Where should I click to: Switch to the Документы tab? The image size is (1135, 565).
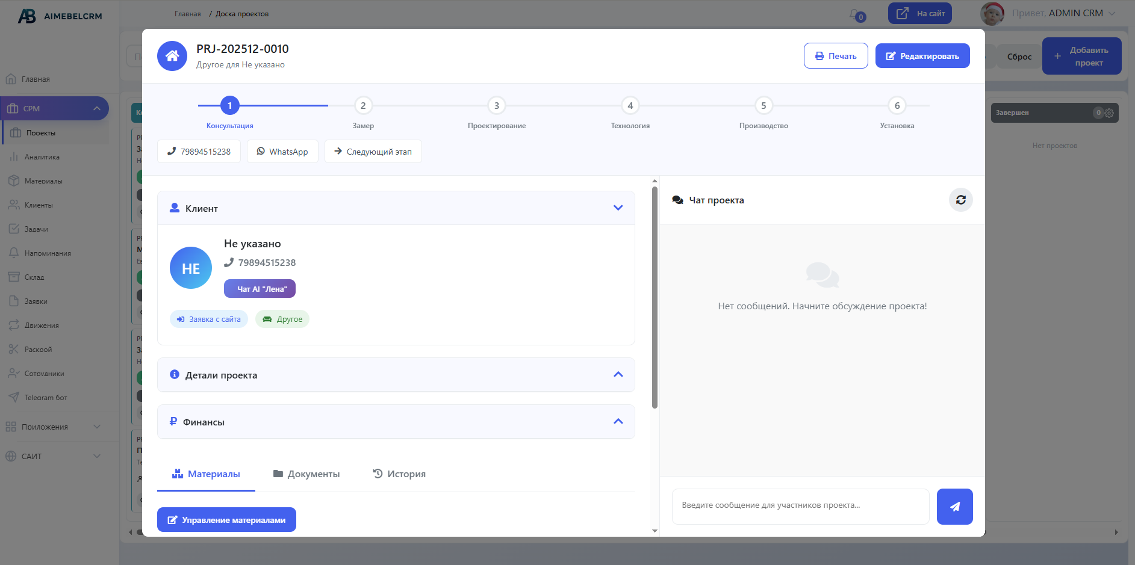click(x=306, y=474)
